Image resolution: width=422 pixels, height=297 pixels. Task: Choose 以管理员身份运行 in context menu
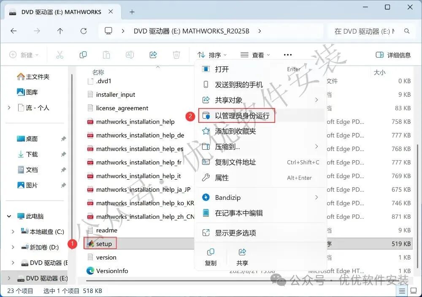pos(260,116)
